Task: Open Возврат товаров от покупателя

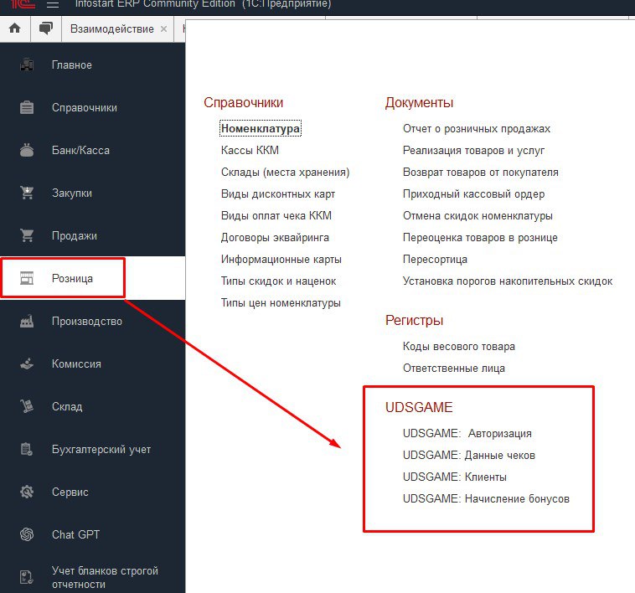Action: pyautogui.click(x=480, y=172)
